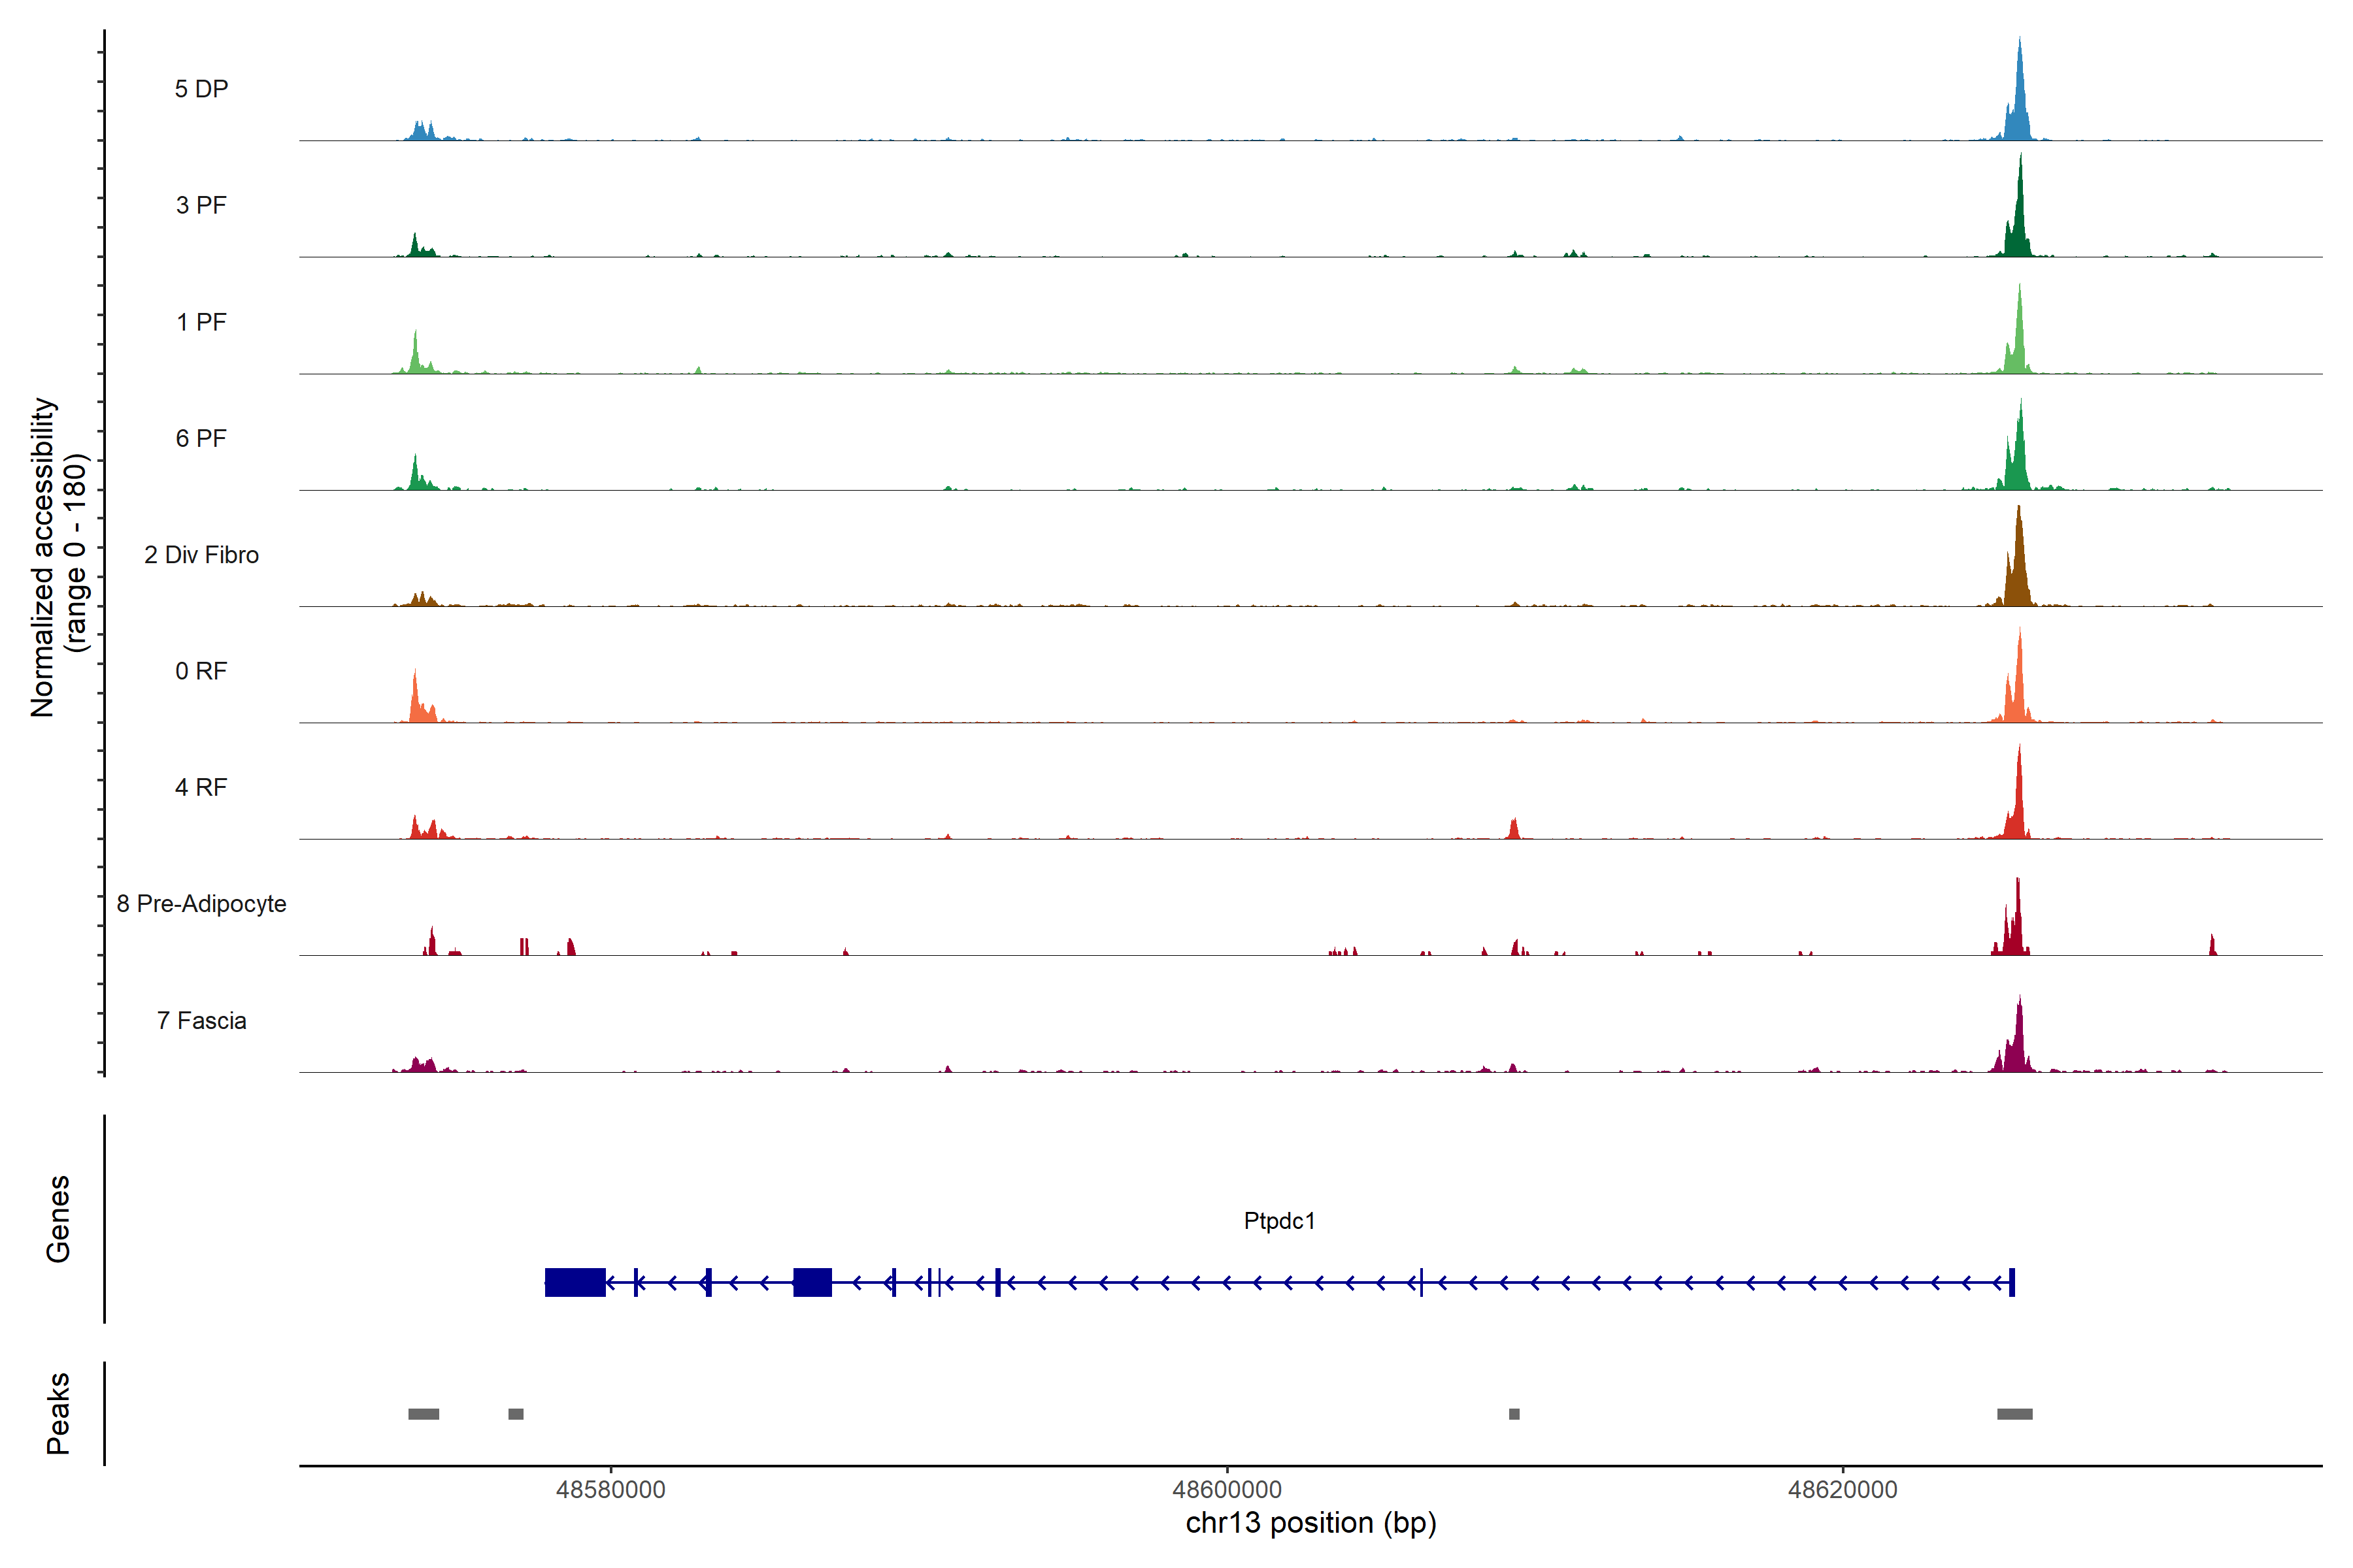The image size is (2353, 1568).
Task: Click the largest Ptpdc1 exon block
Action: click(575, 1282)
